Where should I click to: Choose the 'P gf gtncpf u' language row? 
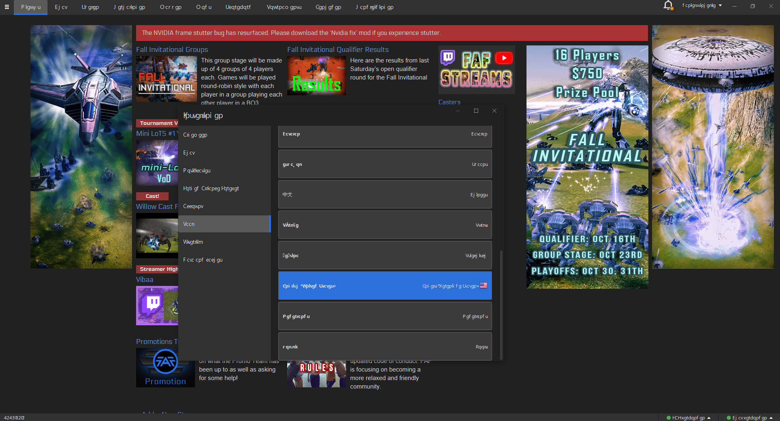385,316
